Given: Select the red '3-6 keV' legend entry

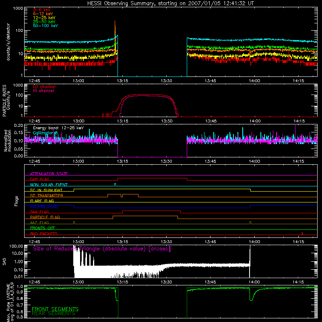Looking at the screenshot, I should 41,10.
